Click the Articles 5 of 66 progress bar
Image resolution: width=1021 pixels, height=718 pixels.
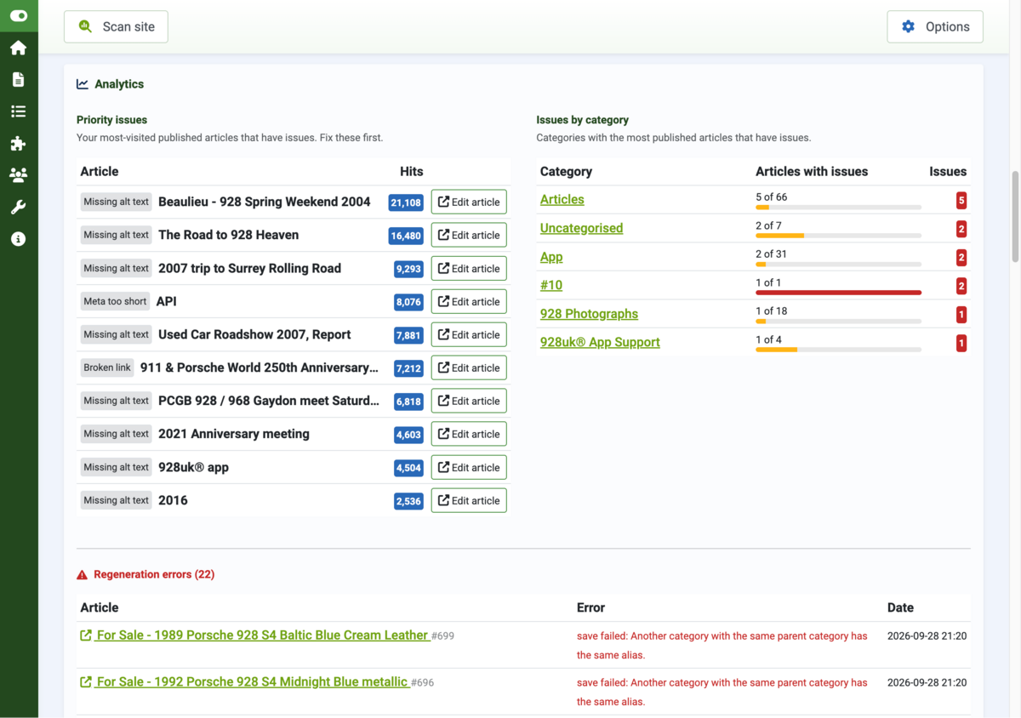[838, 208]
